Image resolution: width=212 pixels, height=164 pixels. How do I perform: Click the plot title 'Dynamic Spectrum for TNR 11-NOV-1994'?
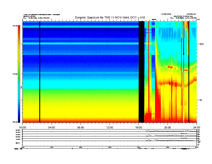tap(110, 17)
